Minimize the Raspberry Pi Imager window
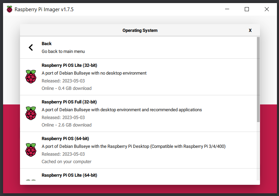 (227, 9)
